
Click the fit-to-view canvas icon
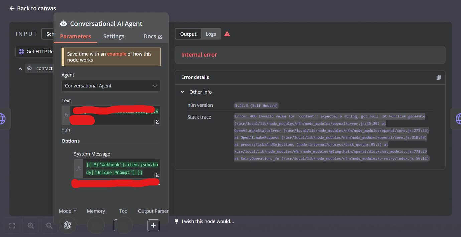pyautogui.click(x=12, y=226)
